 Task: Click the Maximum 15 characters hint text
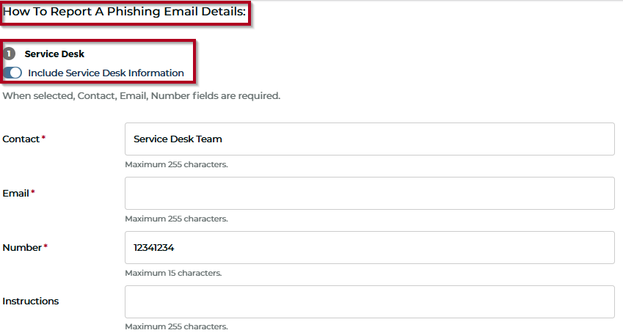coord(173,273)
